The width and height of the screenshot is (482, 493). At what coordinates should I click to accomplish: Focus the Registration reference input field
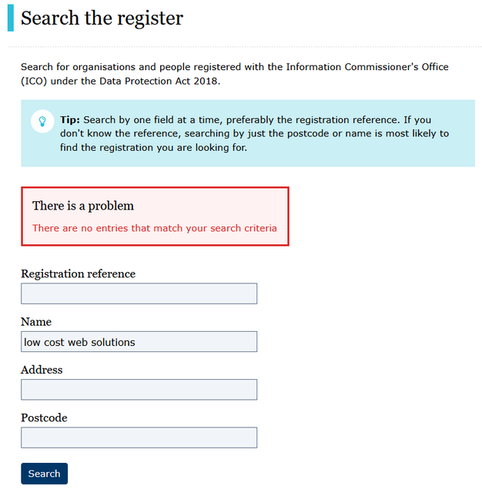(x=139, y=293)
